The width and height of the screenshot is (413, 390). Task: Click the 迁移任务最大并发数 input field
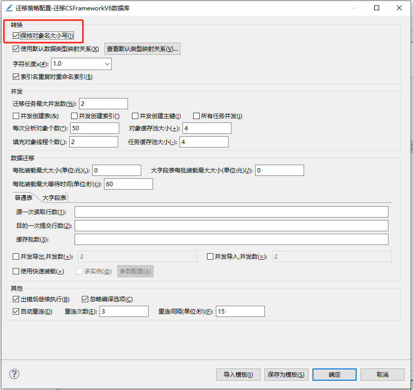click(103, 104)
